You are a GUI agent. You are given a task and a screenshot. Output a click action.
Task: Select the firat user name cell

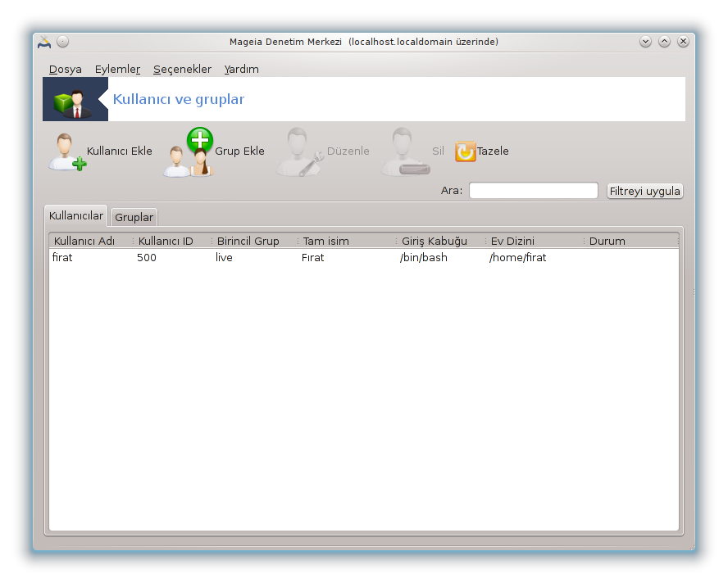coord(62,257)
